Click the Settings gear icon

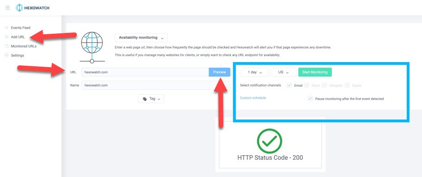click(x=7, y=55)
